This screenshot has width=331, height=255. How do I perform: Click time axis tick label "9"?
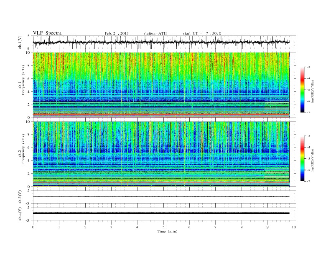point(267,227)
